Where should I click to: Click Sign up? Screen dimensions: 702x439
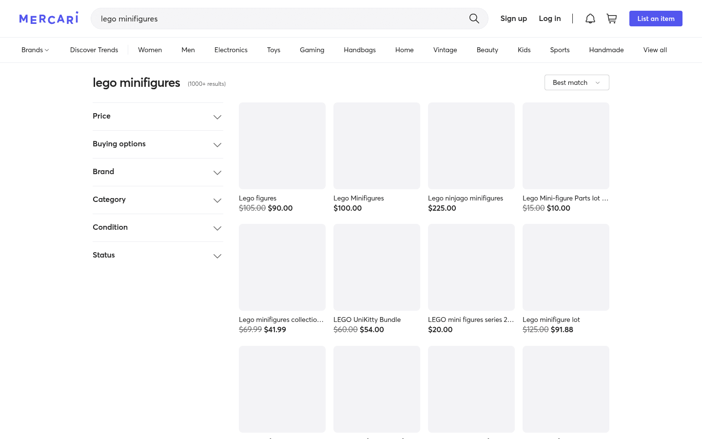click(x=513, y=19)
